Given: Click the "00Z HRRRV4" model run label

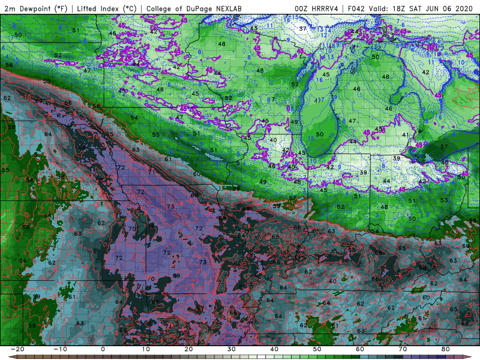Looking at the screenshot, I should 316,8.
